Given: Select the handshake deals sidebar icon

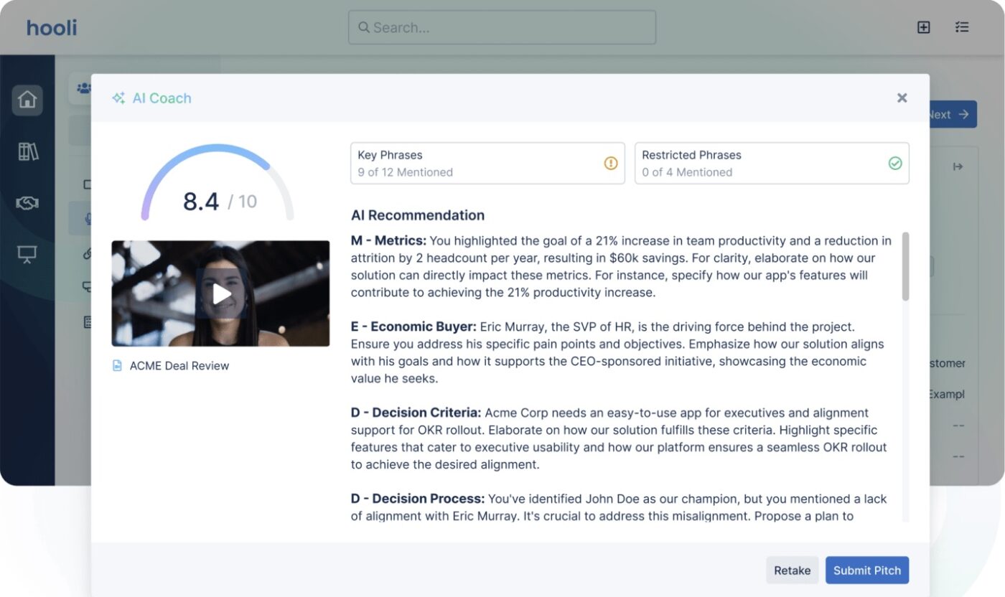Looking at the screenshot, I should [27, 204].
